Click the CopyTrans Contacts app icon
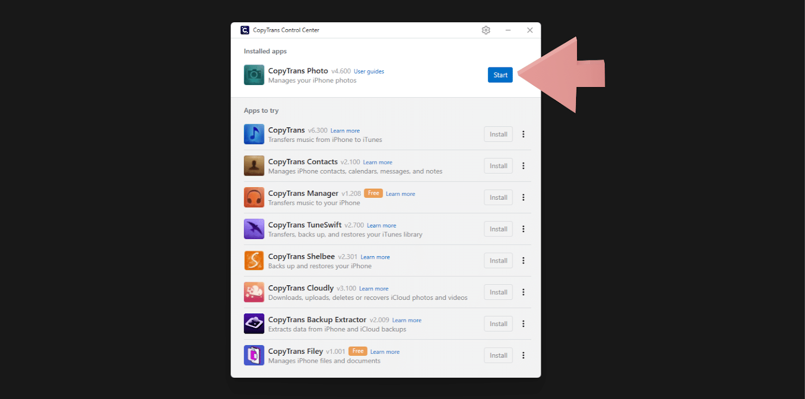Viewport: 805px width, 399px height. point(254,166)
